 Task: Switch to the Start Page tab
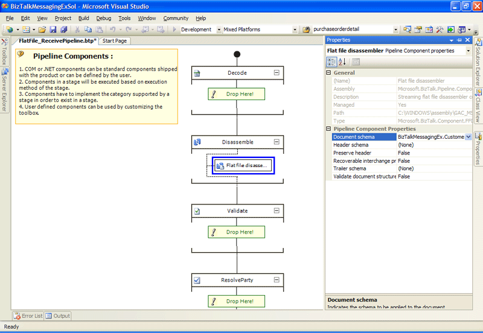click(x=115, y=41)
